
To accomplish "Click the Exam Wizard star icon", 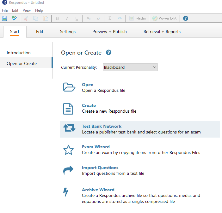I will [x=68, y=150].
